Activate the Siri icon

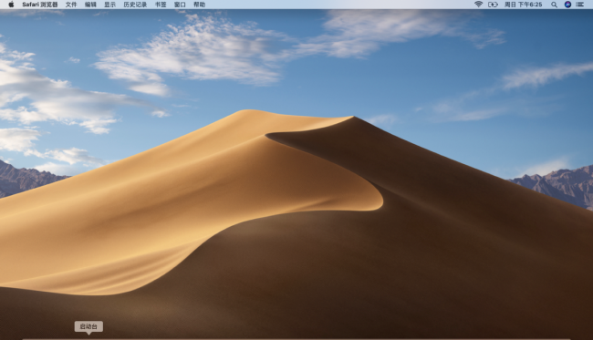[567, 5]
